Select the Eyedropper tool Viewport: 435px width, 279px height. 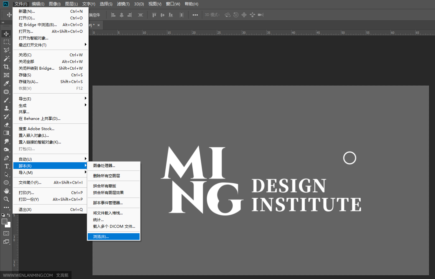click(6, 83)
